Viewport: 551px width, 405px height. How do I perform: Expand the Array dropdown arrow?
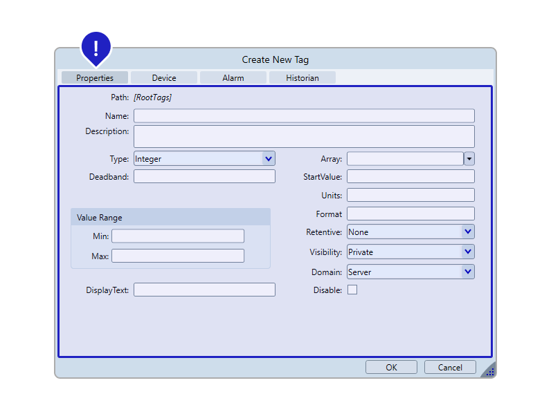click(x=469, y=159)
